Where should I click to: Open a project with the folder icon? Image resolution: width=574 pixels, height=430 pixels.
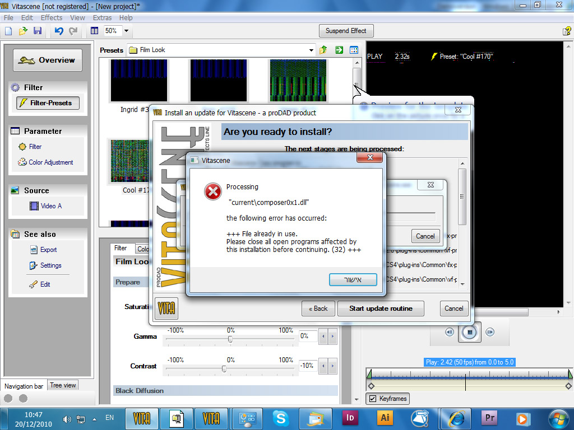[x=22, y=31]
